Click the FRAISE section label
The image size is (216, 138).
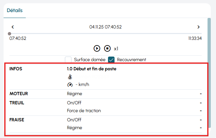17,119
